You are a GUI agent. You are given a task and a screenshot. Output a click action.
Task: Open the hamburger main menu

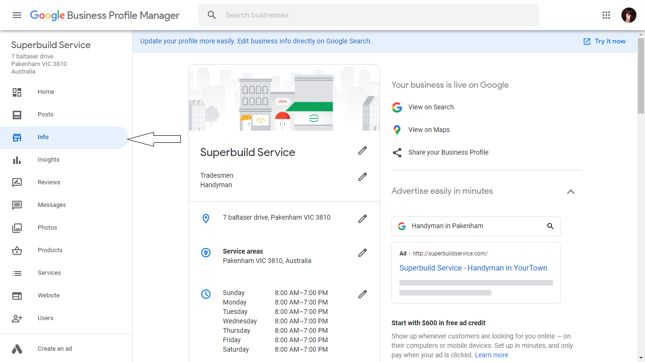click(17, 15)
